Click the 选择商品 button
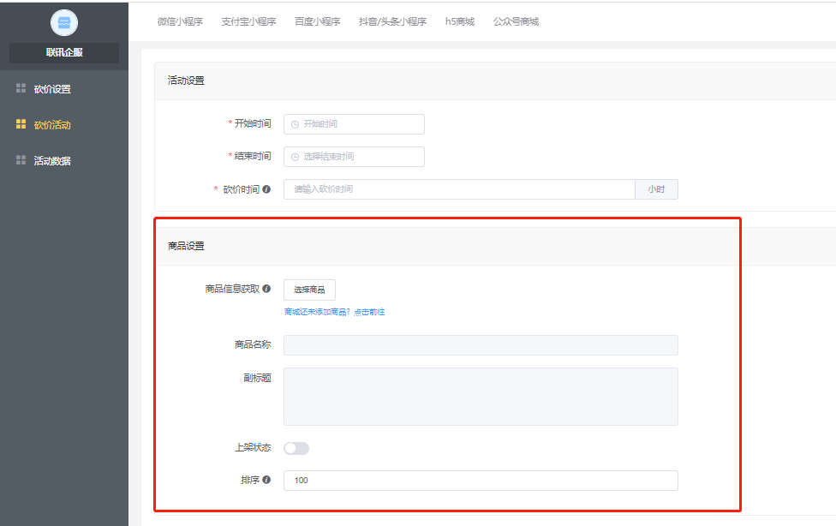The height and width of the screenshot is (526, 836). tap(309, 290)
